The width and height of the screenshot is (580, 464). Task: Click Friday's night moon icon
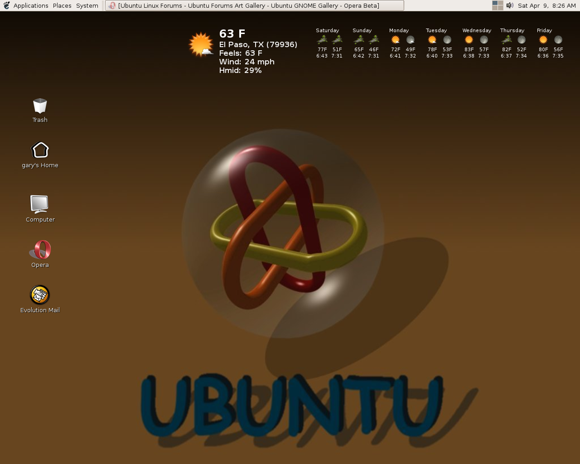pyautogui.click(x=558, y=40)
